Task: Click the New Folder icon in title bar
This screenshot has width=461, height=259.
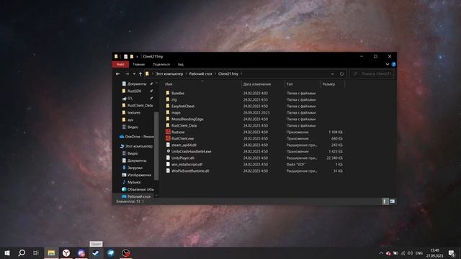Action: 132,56
